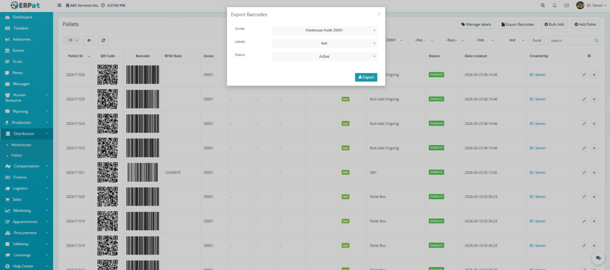Close the Export Barcodes dialog
The height and width of the screenshot is (270, 610).
(x=379, y=13)
